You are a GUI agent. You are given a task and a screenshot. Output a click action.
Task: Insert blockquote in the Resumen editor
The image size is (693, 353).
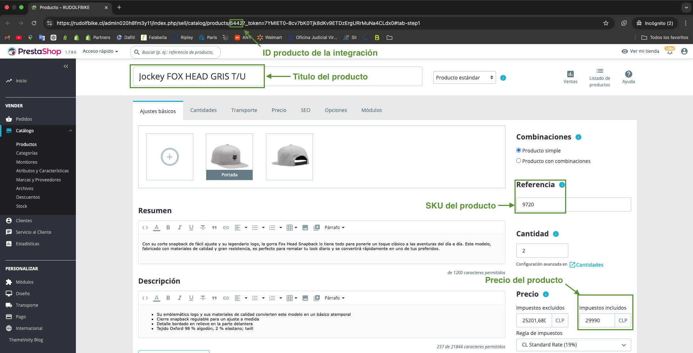pos(214,228)
